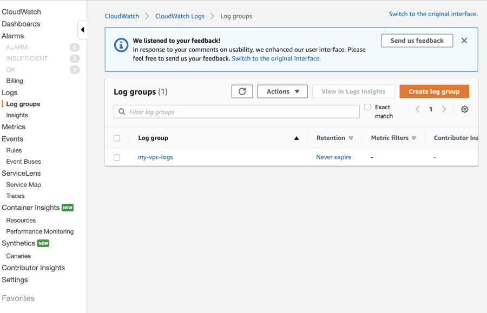
Task: Dismiss the feedback banner
Action: tap(464, 41)
